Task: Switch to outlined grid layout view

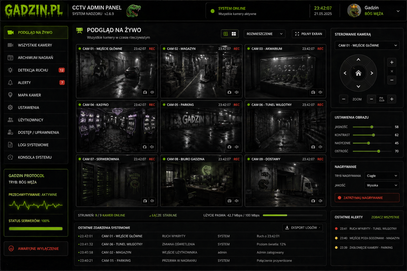Action: (x=226, y=34)
